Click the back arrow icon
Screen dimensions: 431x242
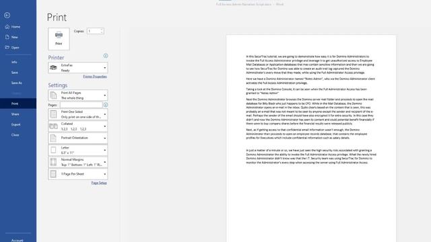point(7,15)
